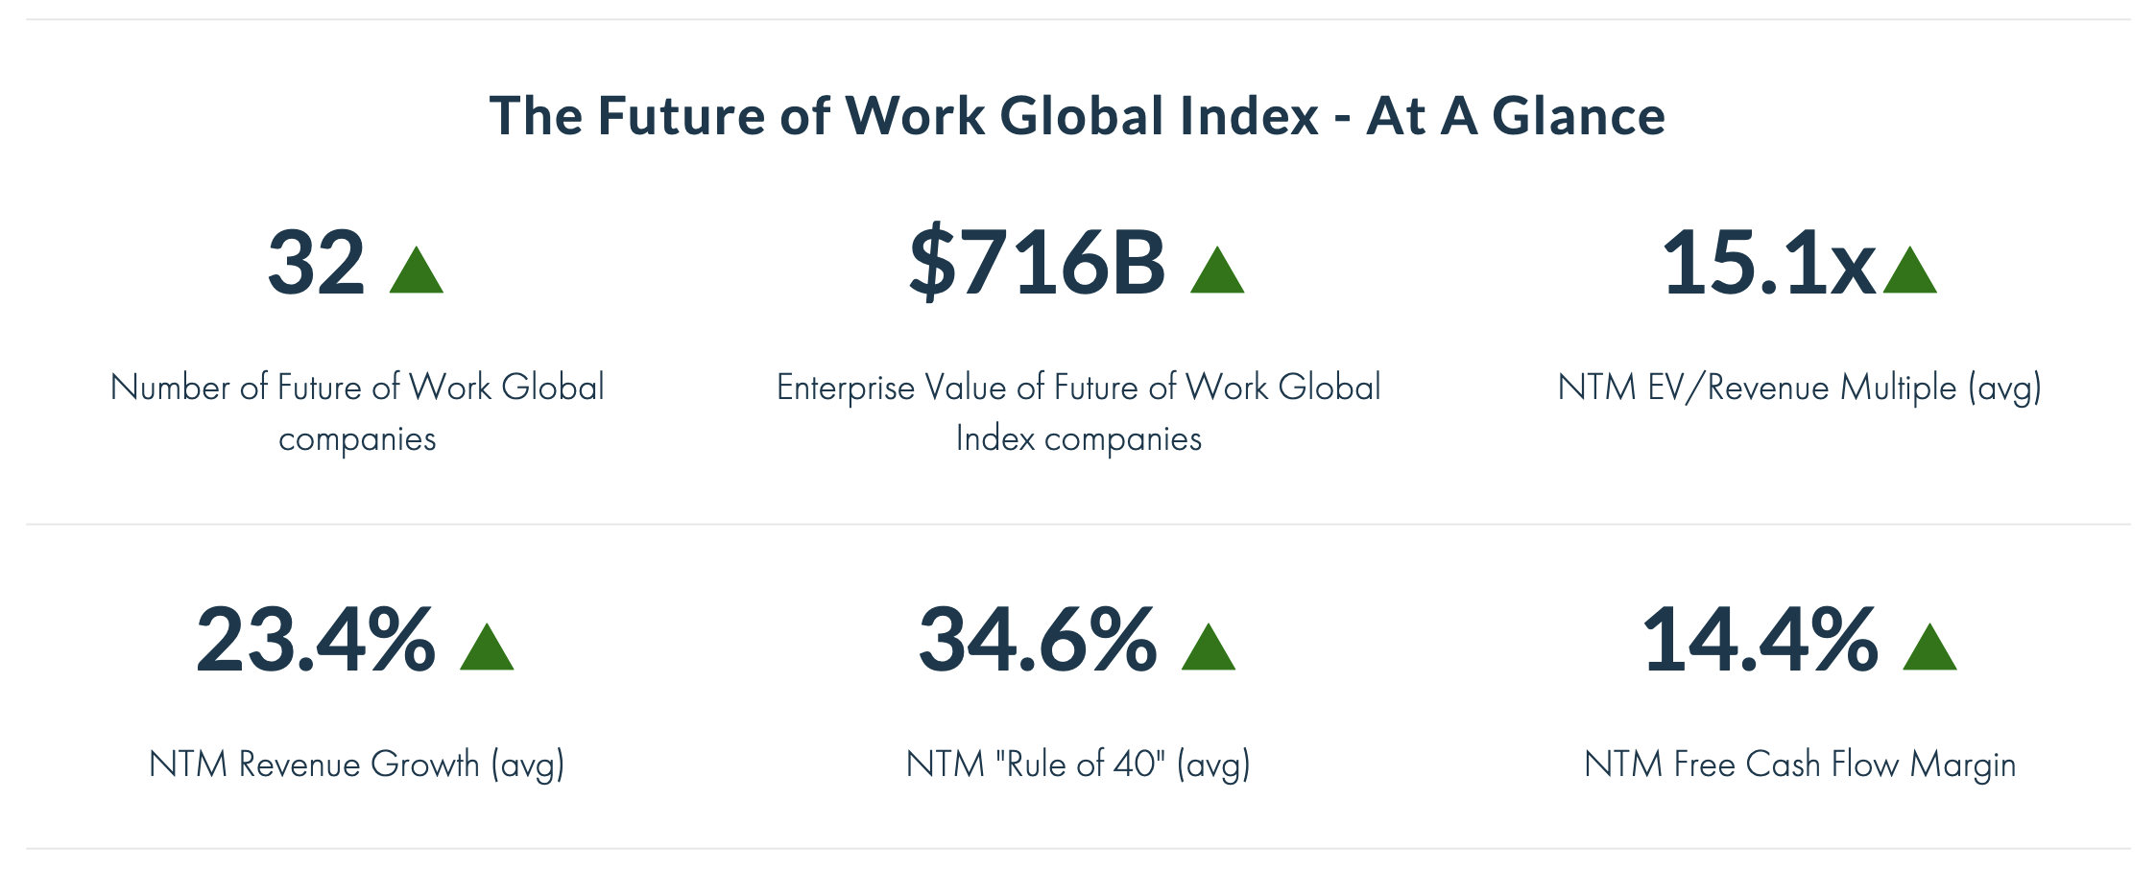Image resolution: width=2156 pixels, height=871 pixels.
Task: Click the green arrow beside 23.4%
Action: click(x=487, y=650)
